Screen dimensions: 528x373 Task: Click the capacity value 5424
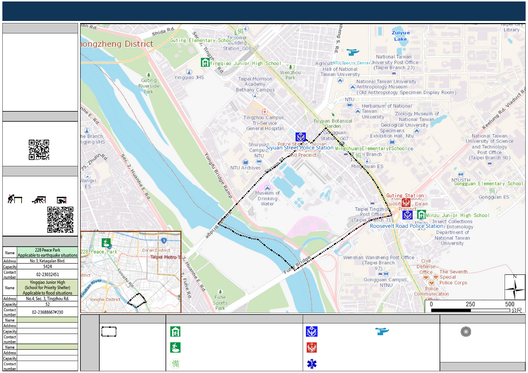[47, 266]
